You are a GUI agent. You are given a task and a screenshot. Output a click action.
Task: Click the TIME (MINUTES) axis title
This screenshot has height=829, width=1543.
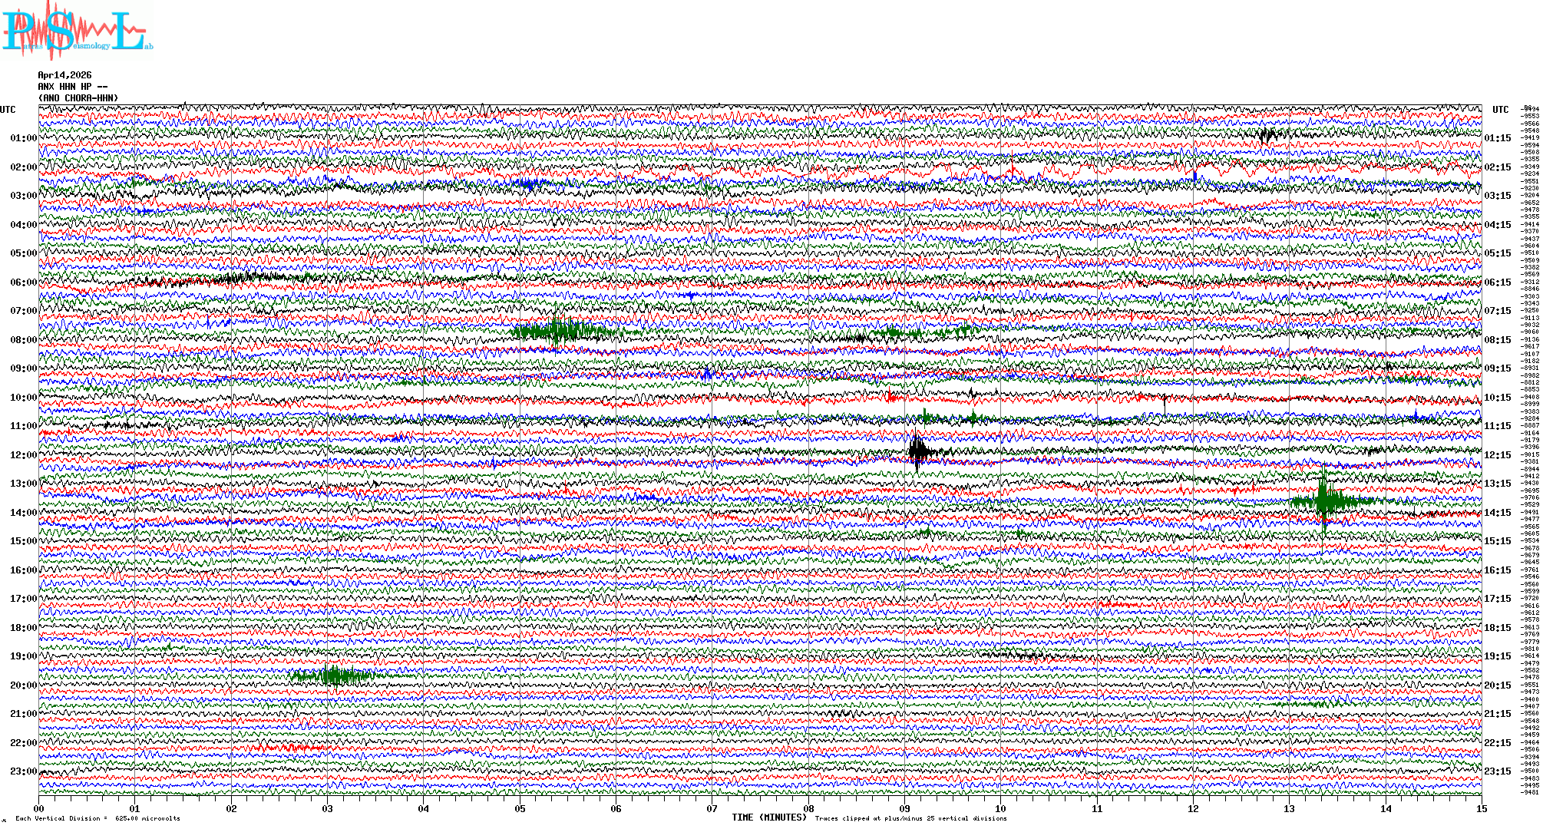coord(769,817)
